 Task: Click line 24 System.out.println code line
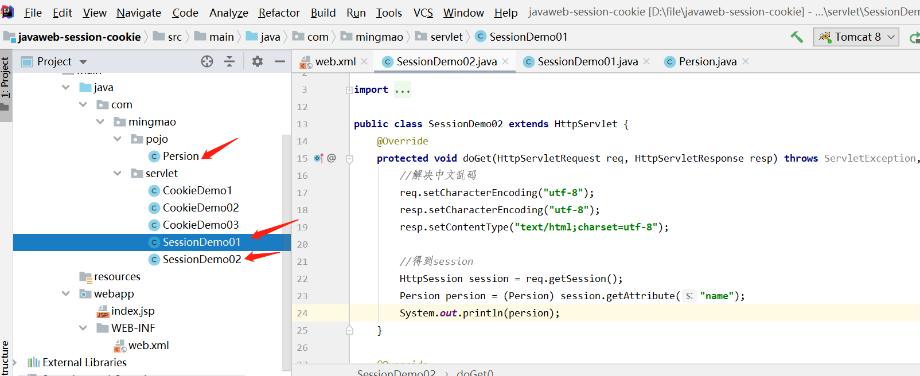[x=480, y=313]
